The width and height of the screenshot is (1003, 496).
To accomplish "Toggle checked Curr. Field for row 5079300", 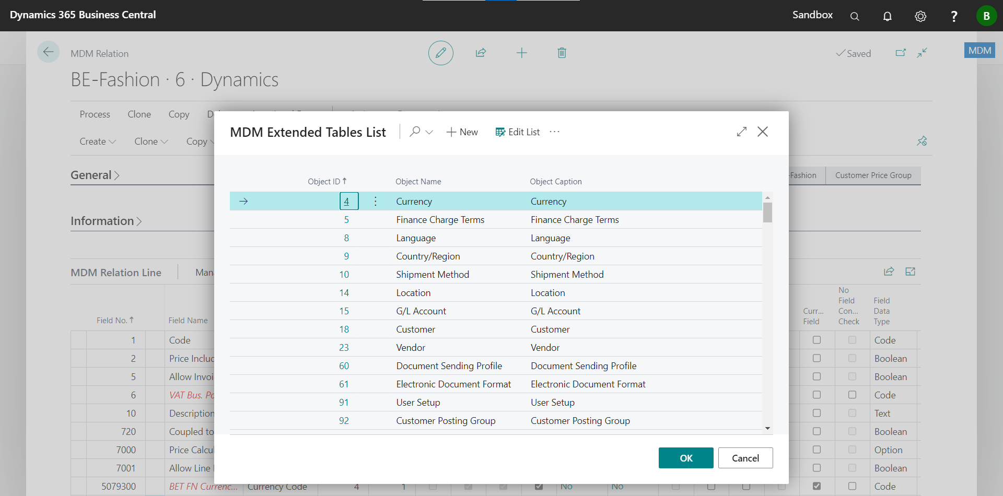I will 817,486.
